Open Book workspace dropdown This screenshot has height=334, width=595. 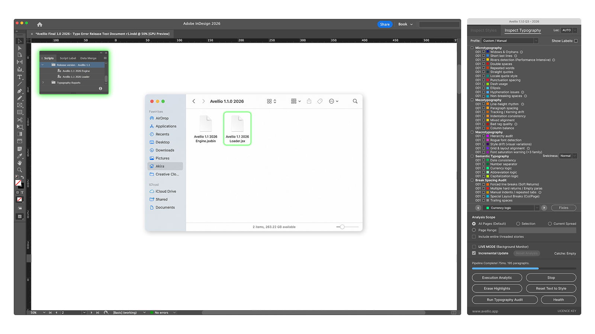(x=405, y=24)
